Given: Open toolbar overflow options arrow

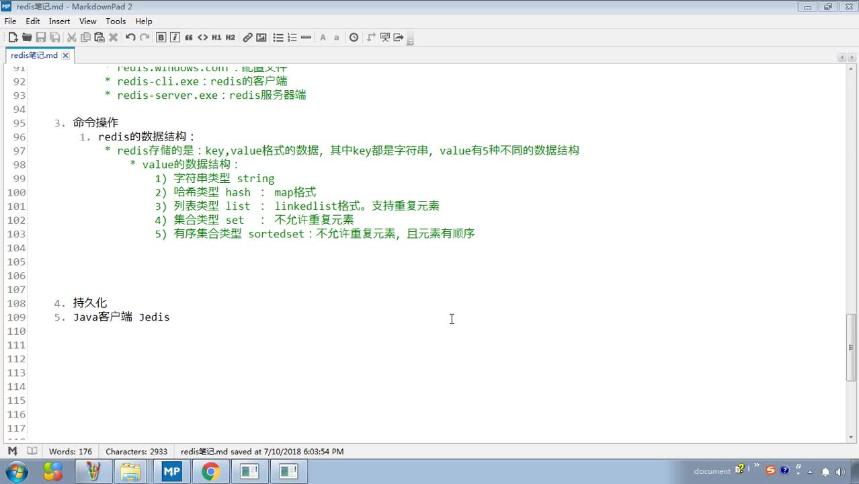Looking at the screenshot, I should tap(410, 40).
